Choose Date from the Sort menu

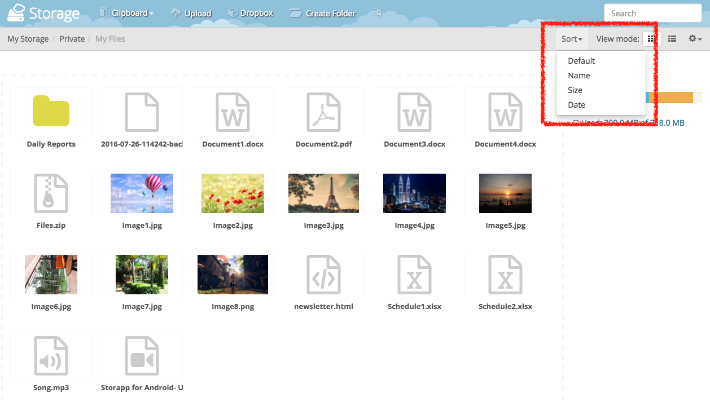tap(576, 105)
